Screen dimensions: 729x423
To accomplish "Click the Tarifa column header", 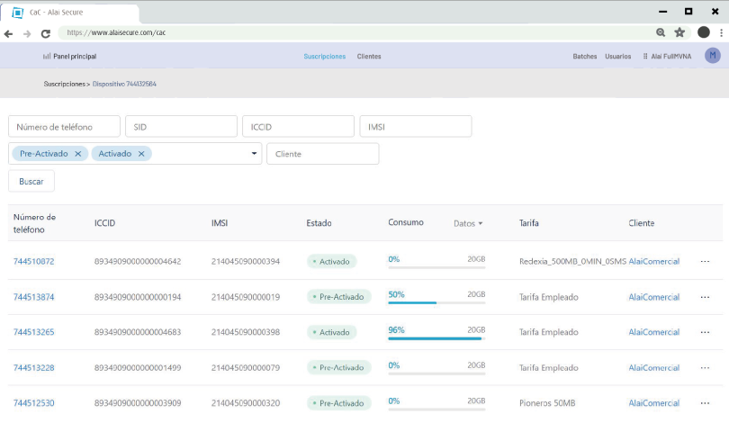I will pos(529,223).
